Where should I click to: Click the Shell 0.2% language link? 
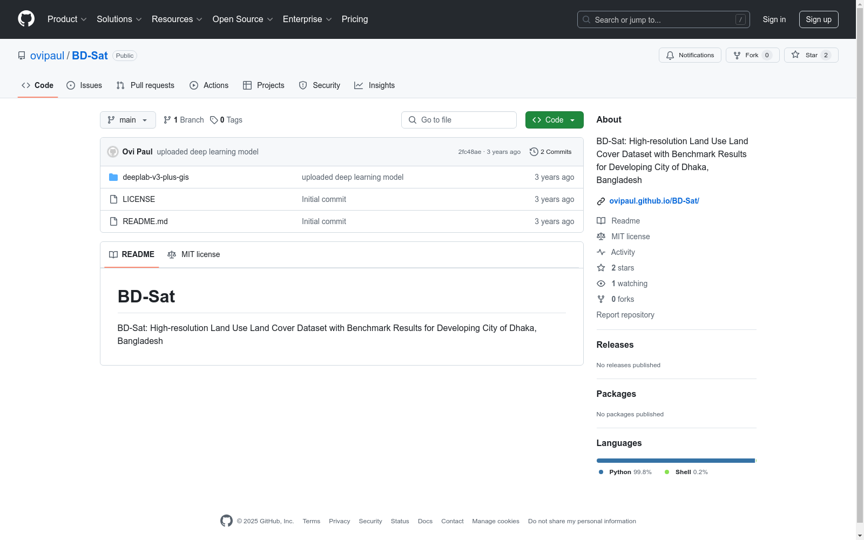pos(686,472)
